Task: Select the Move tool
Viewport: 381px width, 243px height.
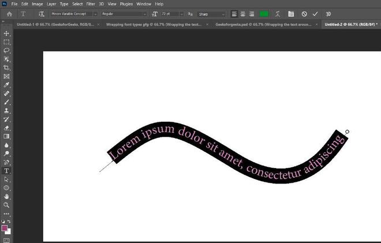Action: [6, 33]
